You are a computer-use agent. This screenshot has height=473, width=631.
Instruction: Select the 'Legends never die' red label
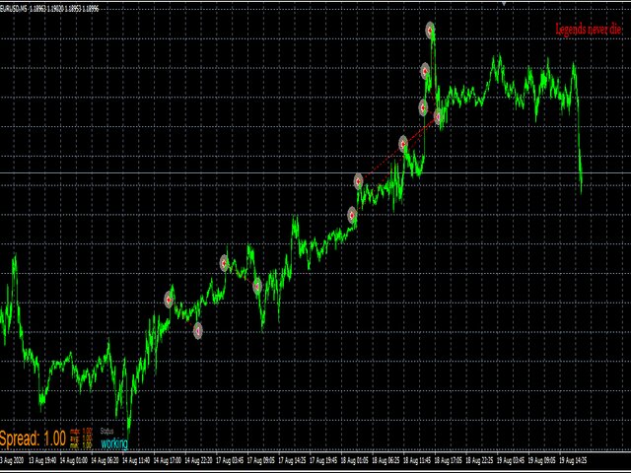pyautogui.click(x=588, y=30)
